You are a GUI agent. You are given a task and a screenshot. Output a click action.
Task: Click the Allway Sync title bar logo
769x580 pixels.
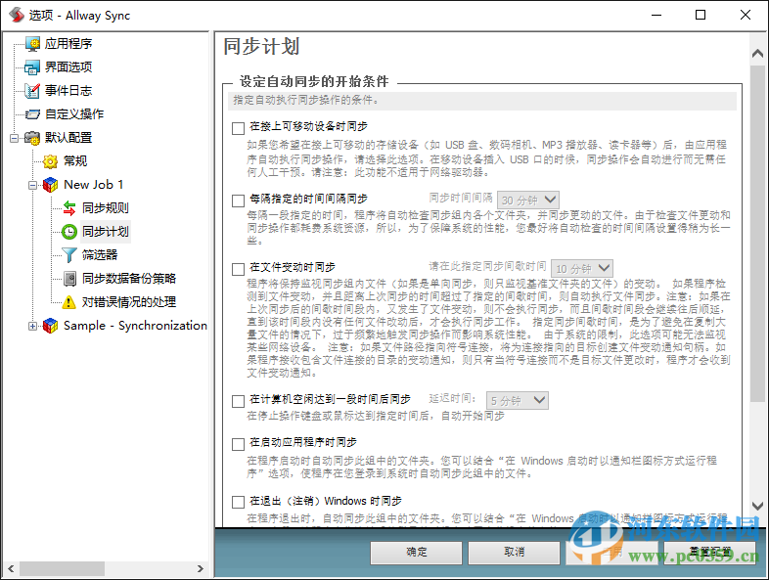click(17, 15)
